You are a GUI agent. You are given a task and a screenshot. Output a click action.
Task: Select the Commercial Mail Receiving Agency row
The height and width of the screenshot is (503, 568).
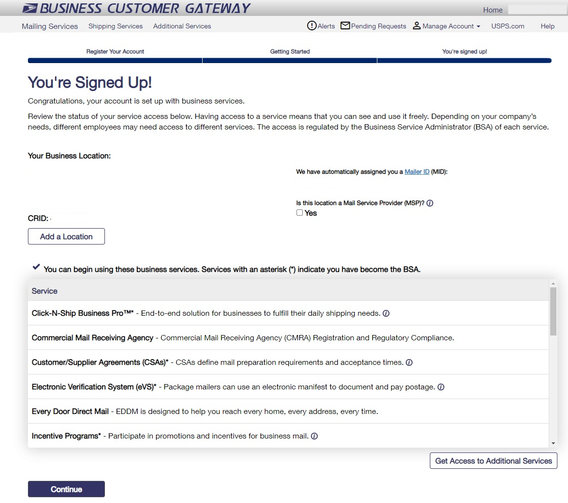click(x=288, y=338)
